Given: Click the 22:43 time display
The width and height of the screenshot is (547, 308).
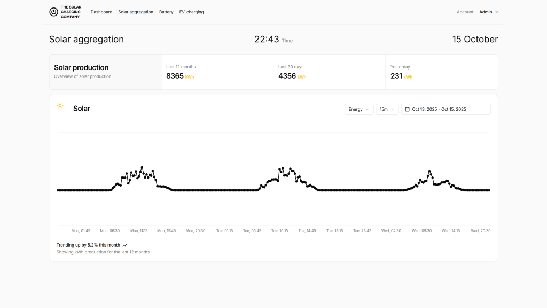Looking at the screenshot, I should point(267,39).
